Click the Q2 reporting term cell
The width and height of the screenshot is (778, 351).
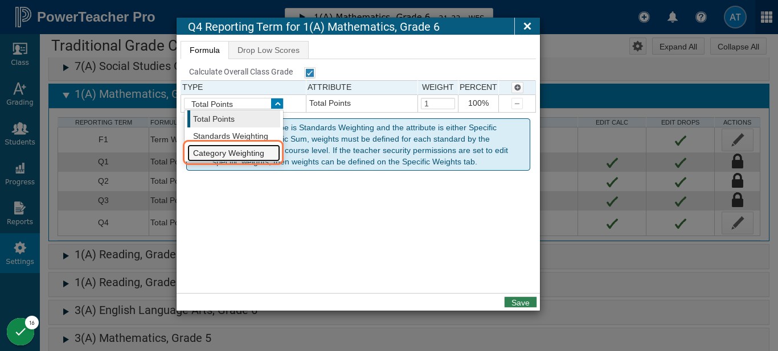click(103, 181)
